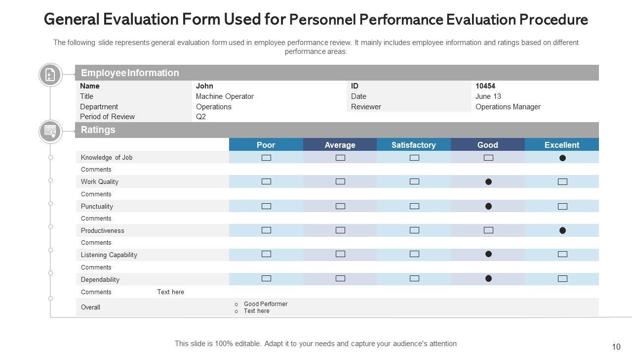This screenshot has width=632, height=356.
Task: Click the timeline dot beside Knowledge of Job
Action: tap(50, 157)
